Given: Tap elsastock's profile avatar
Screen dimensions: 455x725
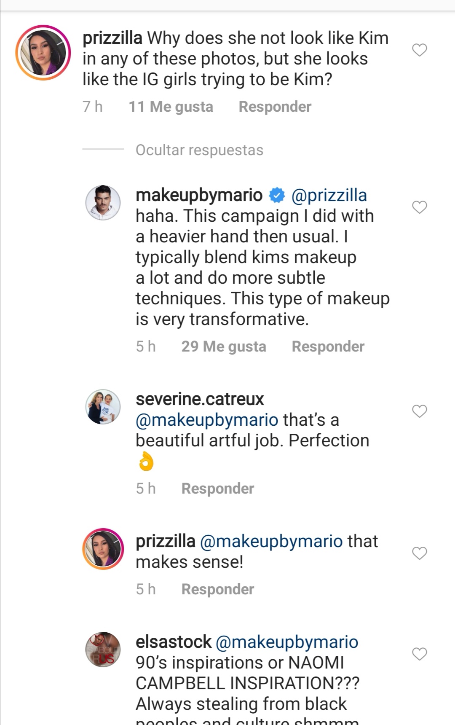Looking at the screenshot, I should (x=103, y=650).
